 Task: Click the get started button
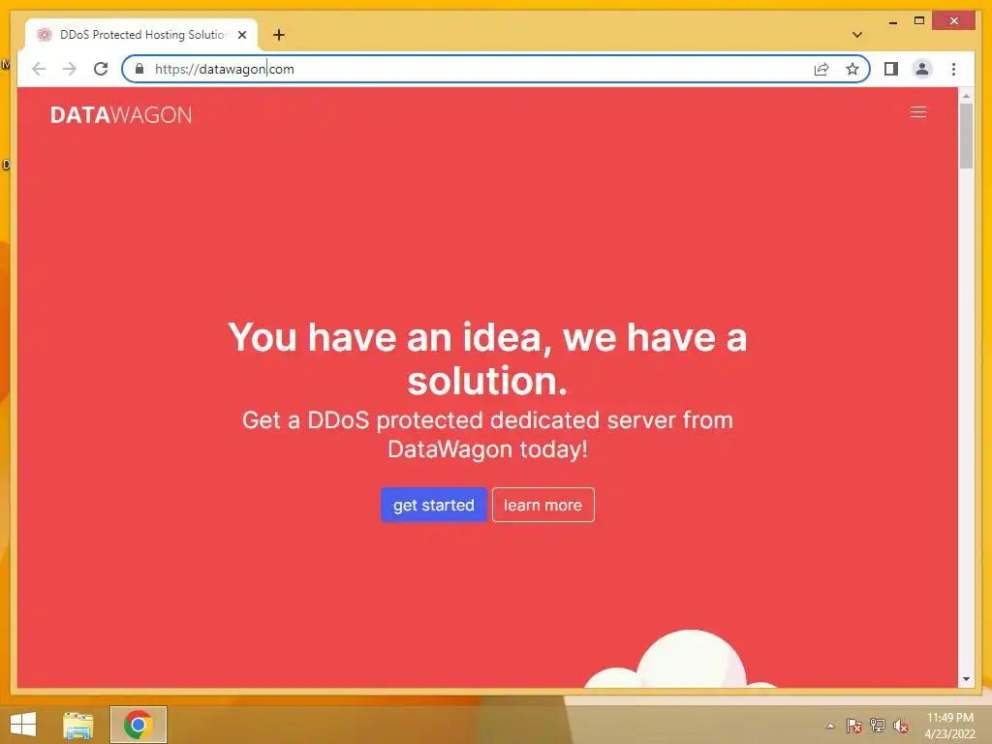[433, 505]
